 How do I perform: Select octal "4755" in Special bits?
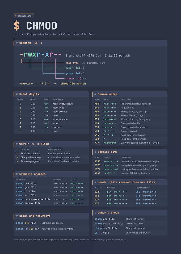click(x=97, y=162)
